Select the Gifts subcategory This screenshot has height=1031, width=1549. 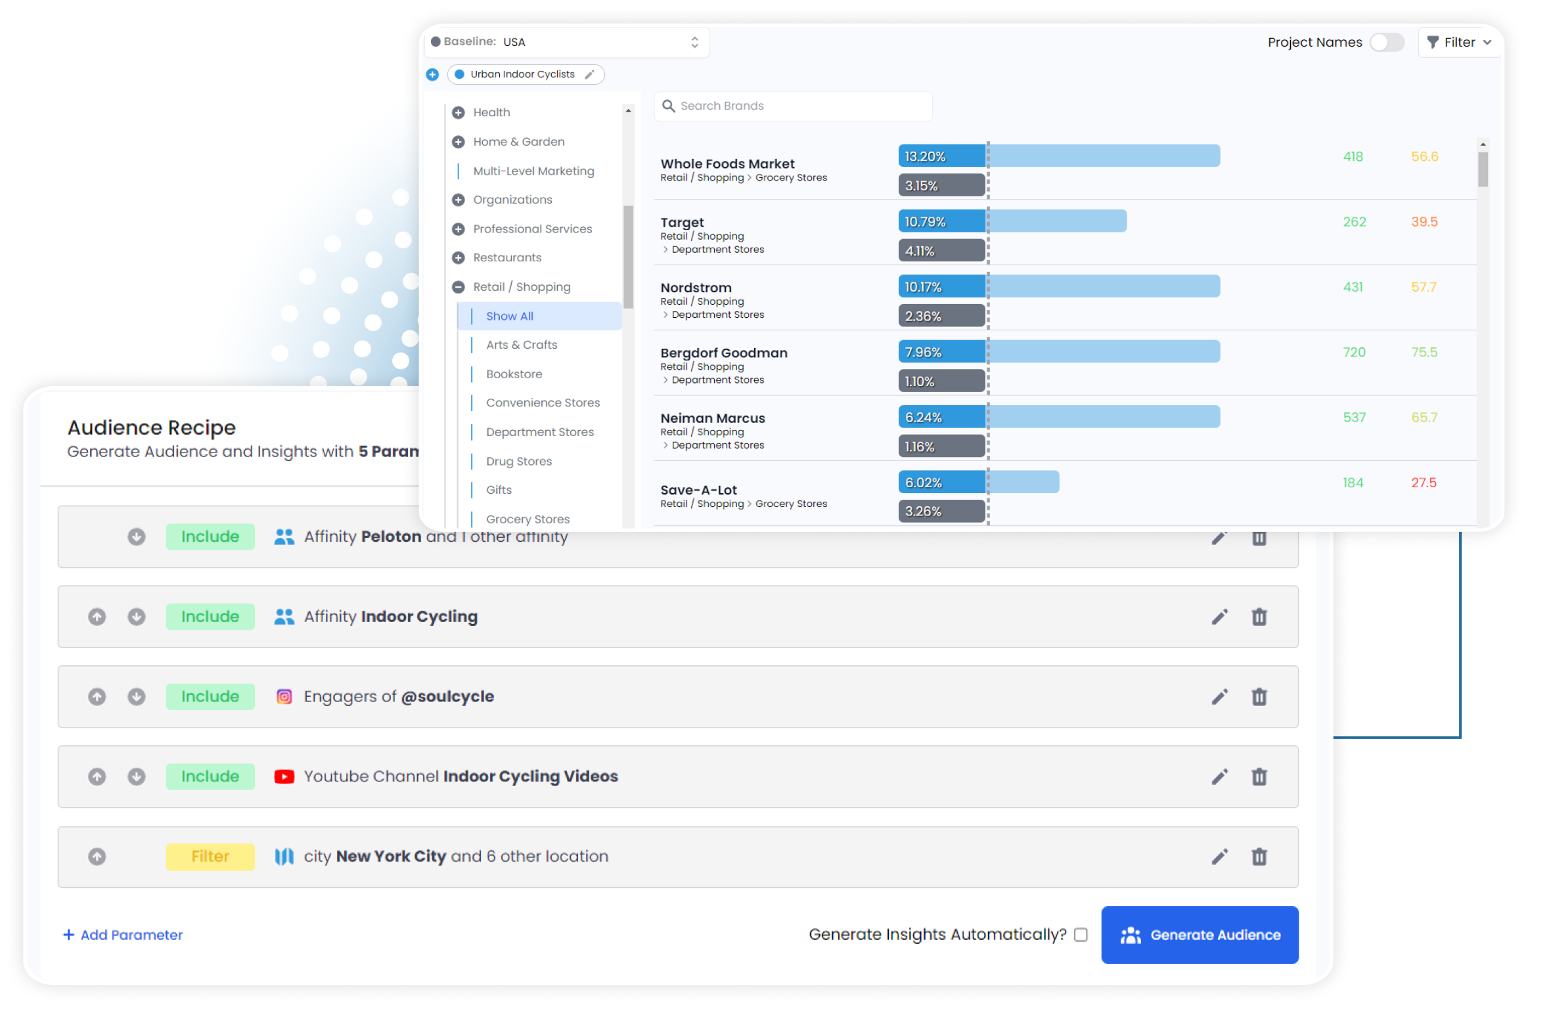[498, 490]
